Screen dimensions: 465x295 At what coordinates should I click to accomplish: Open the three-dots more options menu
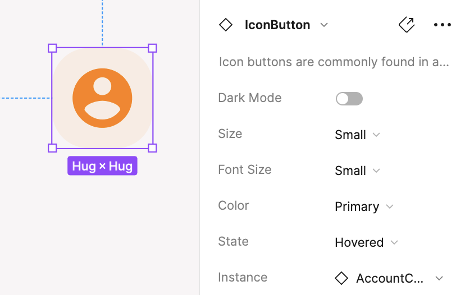tap(442, 25)
